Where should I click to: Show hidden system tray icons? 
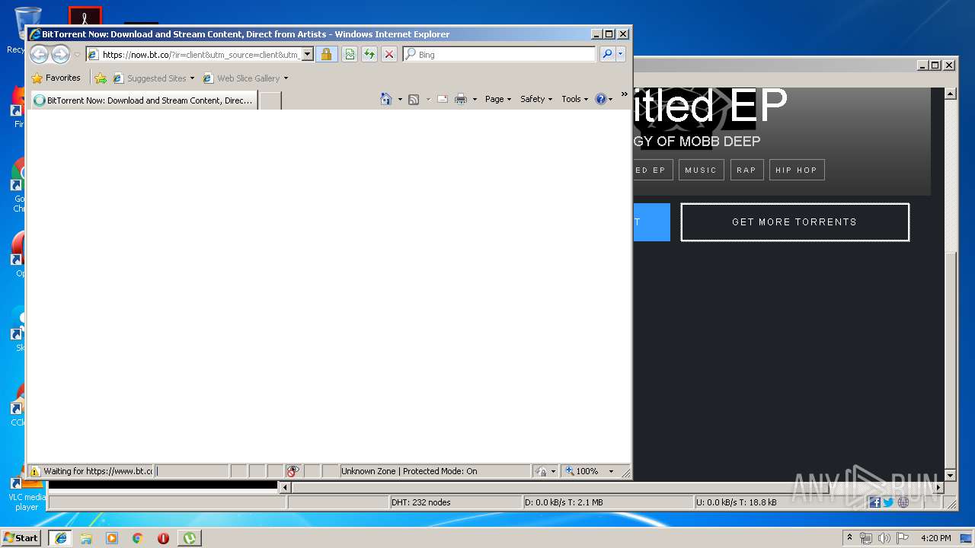click(849, 537)
